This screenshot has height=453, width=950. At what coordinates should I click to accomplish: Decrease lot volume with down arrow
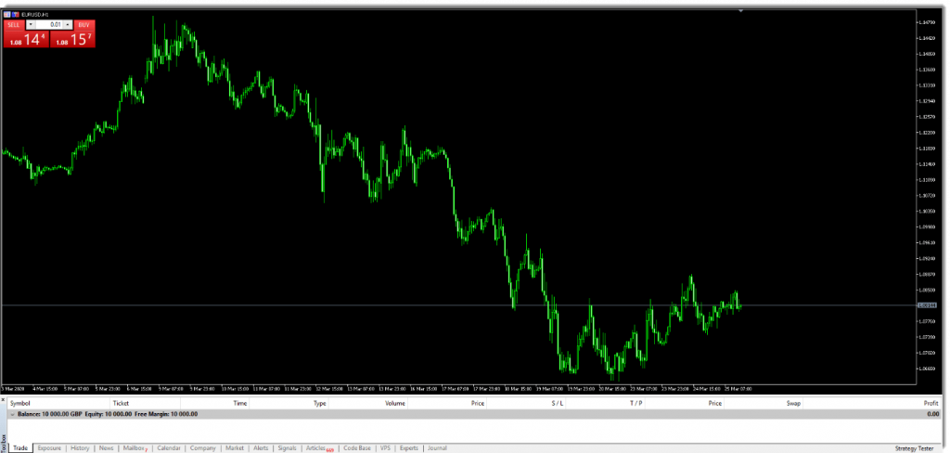click(x=31, y=24)
